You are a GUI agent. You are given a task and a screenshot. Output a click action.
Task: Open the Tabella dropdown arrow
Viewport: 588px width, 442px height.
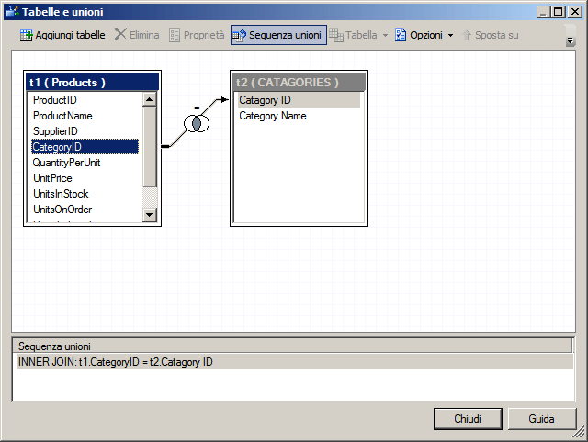click(x=385, y=35)
